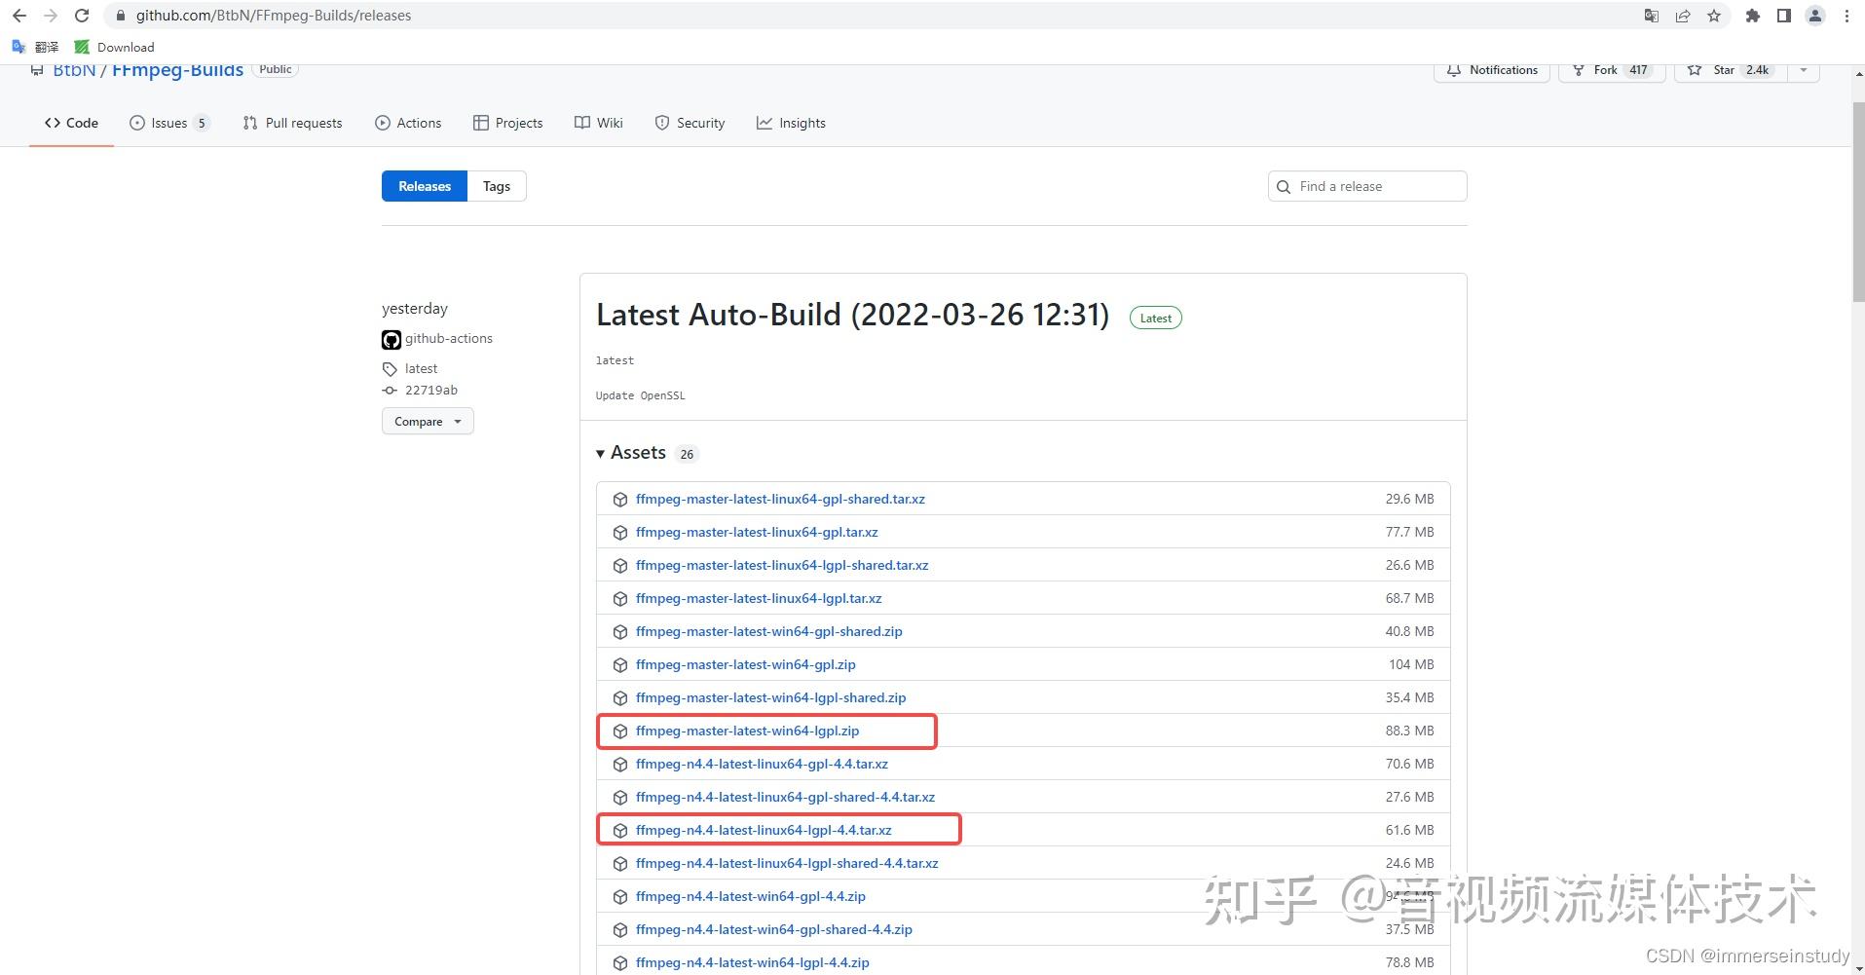Open the github-actions author link
Viewport: 1865px width, 975px height.
449,338
